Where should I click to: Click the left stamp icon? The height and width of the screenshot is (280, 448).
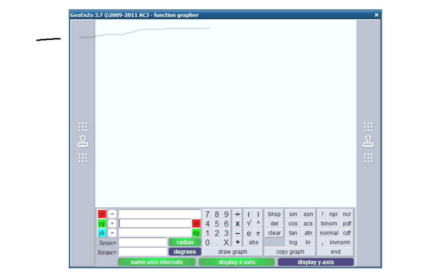[x=83, y=142]
